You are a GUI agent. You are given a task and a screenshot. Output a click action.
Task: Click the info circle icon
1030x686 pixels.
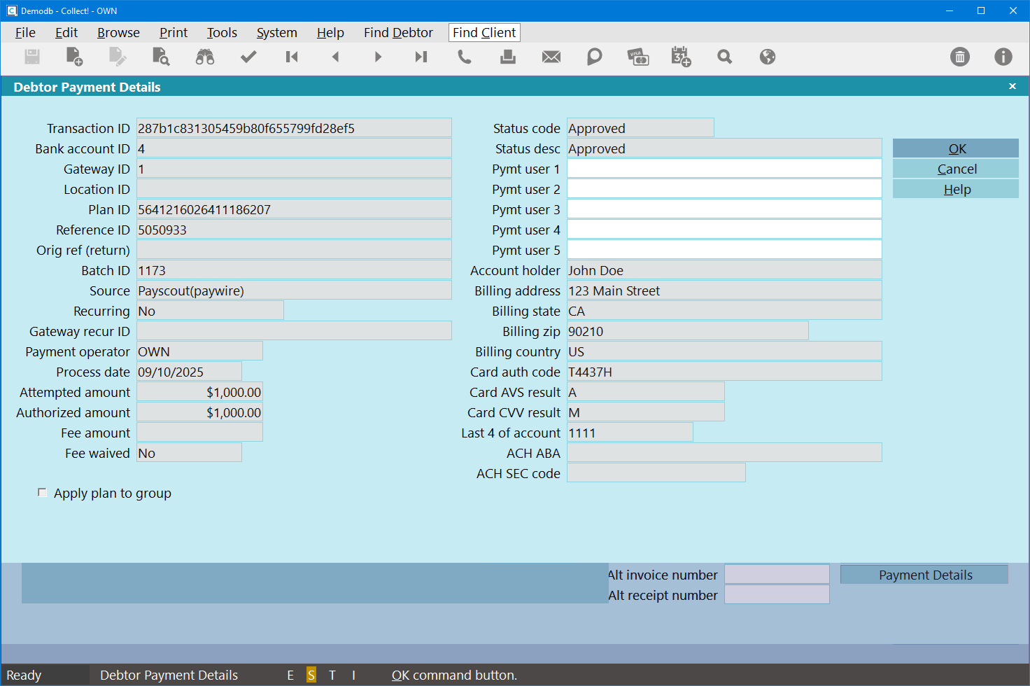click(1003, 57)
